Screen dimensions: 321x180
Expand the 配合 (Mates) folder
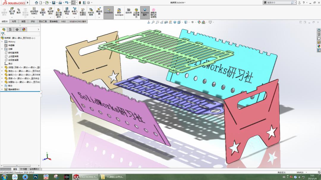pos(2,85)
